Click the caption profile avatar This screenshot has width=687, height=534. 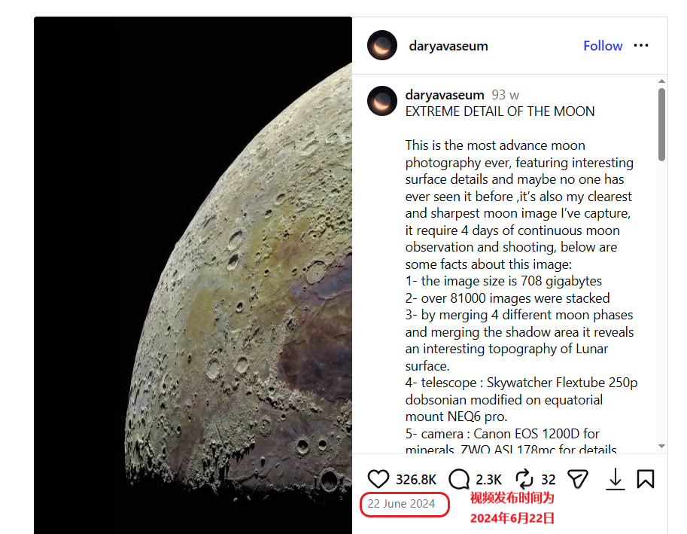[382, 101]
